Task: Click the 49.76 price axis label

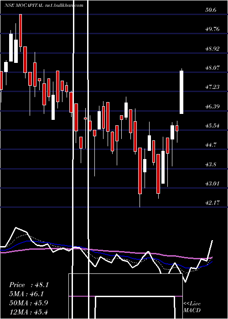Action: pos(212,29)
